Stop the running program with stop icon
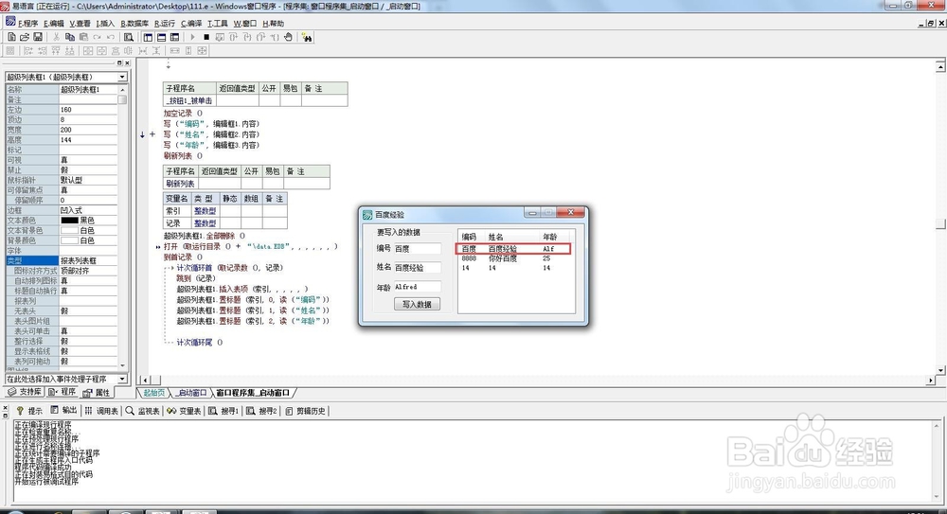This screenshot has height=514, width=947. (205, 37)
